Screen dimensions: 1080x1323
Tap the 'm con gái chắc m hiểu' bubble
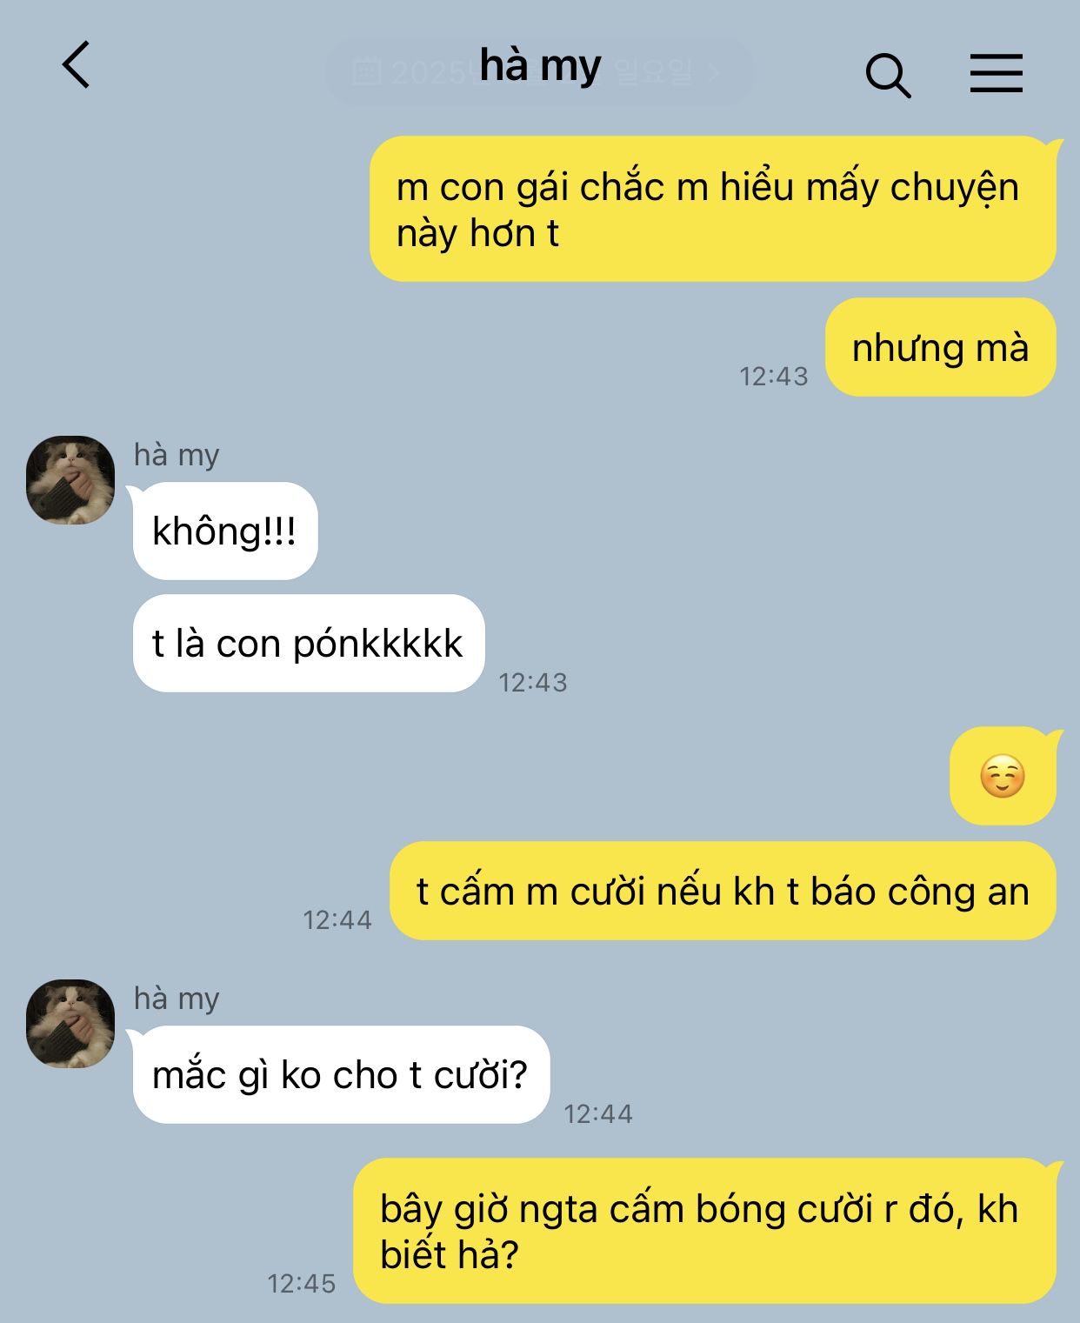[x=713, y=209]
